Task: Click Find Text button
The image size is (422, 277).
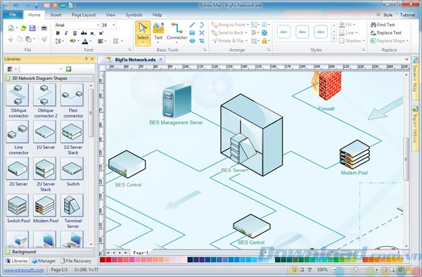Action: coord(383,25)
